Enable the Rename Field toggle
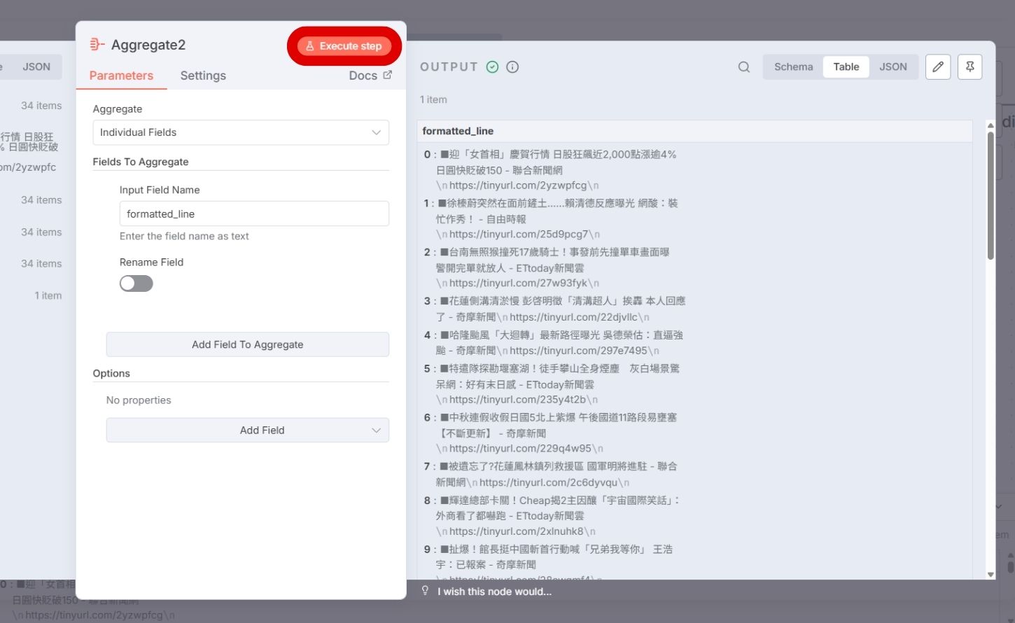The image size is (1015, 623). tap(136, 283)
